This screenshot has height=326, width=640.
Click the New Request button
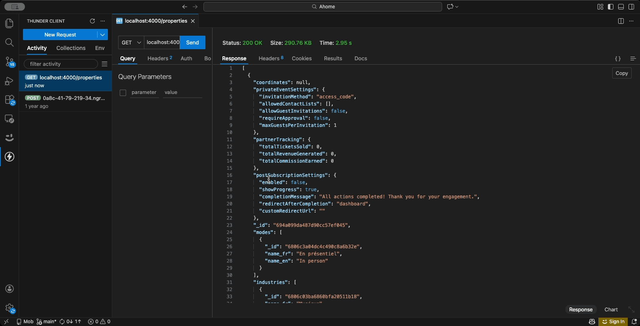60,35
